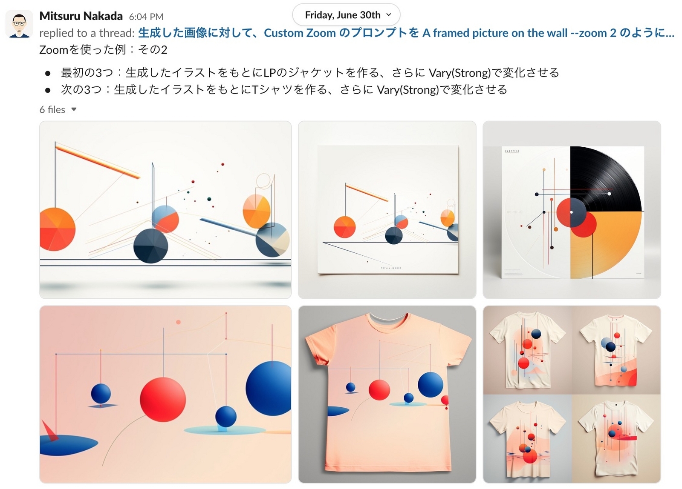682x489 pixels.
Task: Click the large red sphere in pink illustration
Action: (x=163, y=399)
